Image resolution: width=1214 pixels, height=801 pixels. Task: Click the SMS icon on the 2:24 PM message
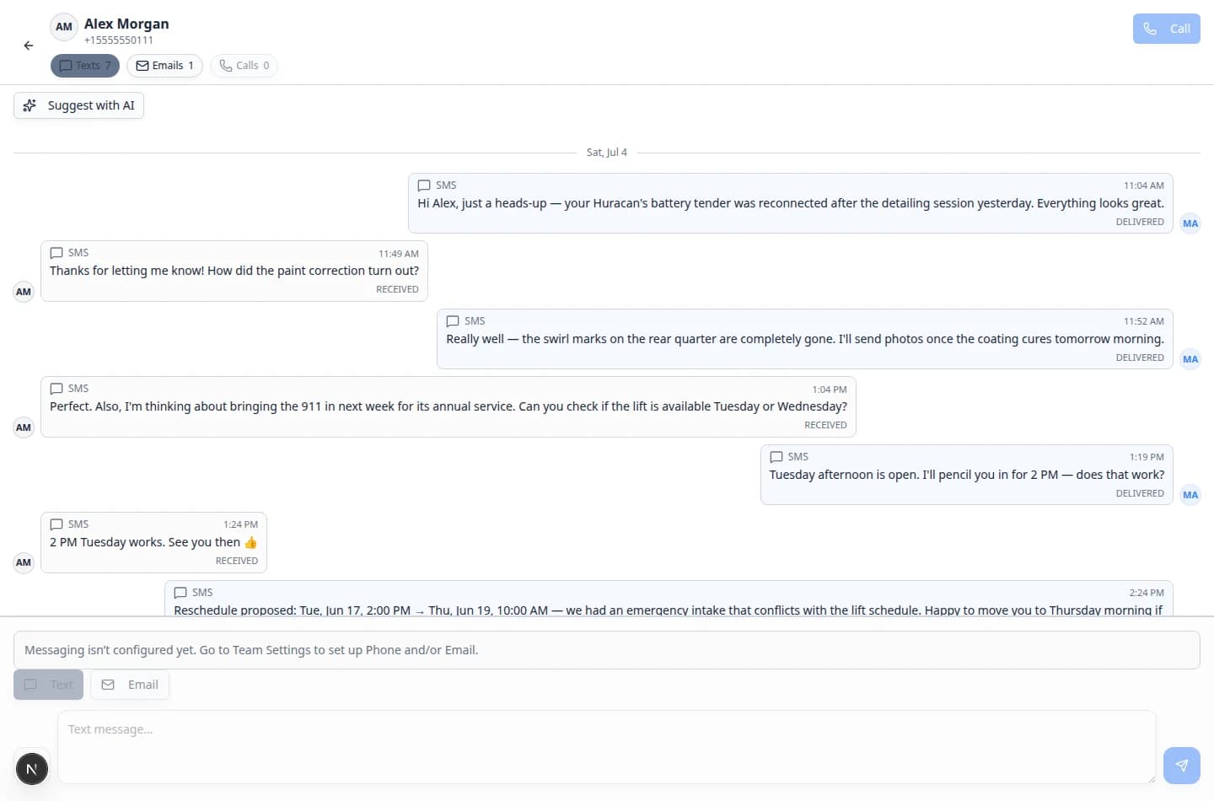click(180, 593)
